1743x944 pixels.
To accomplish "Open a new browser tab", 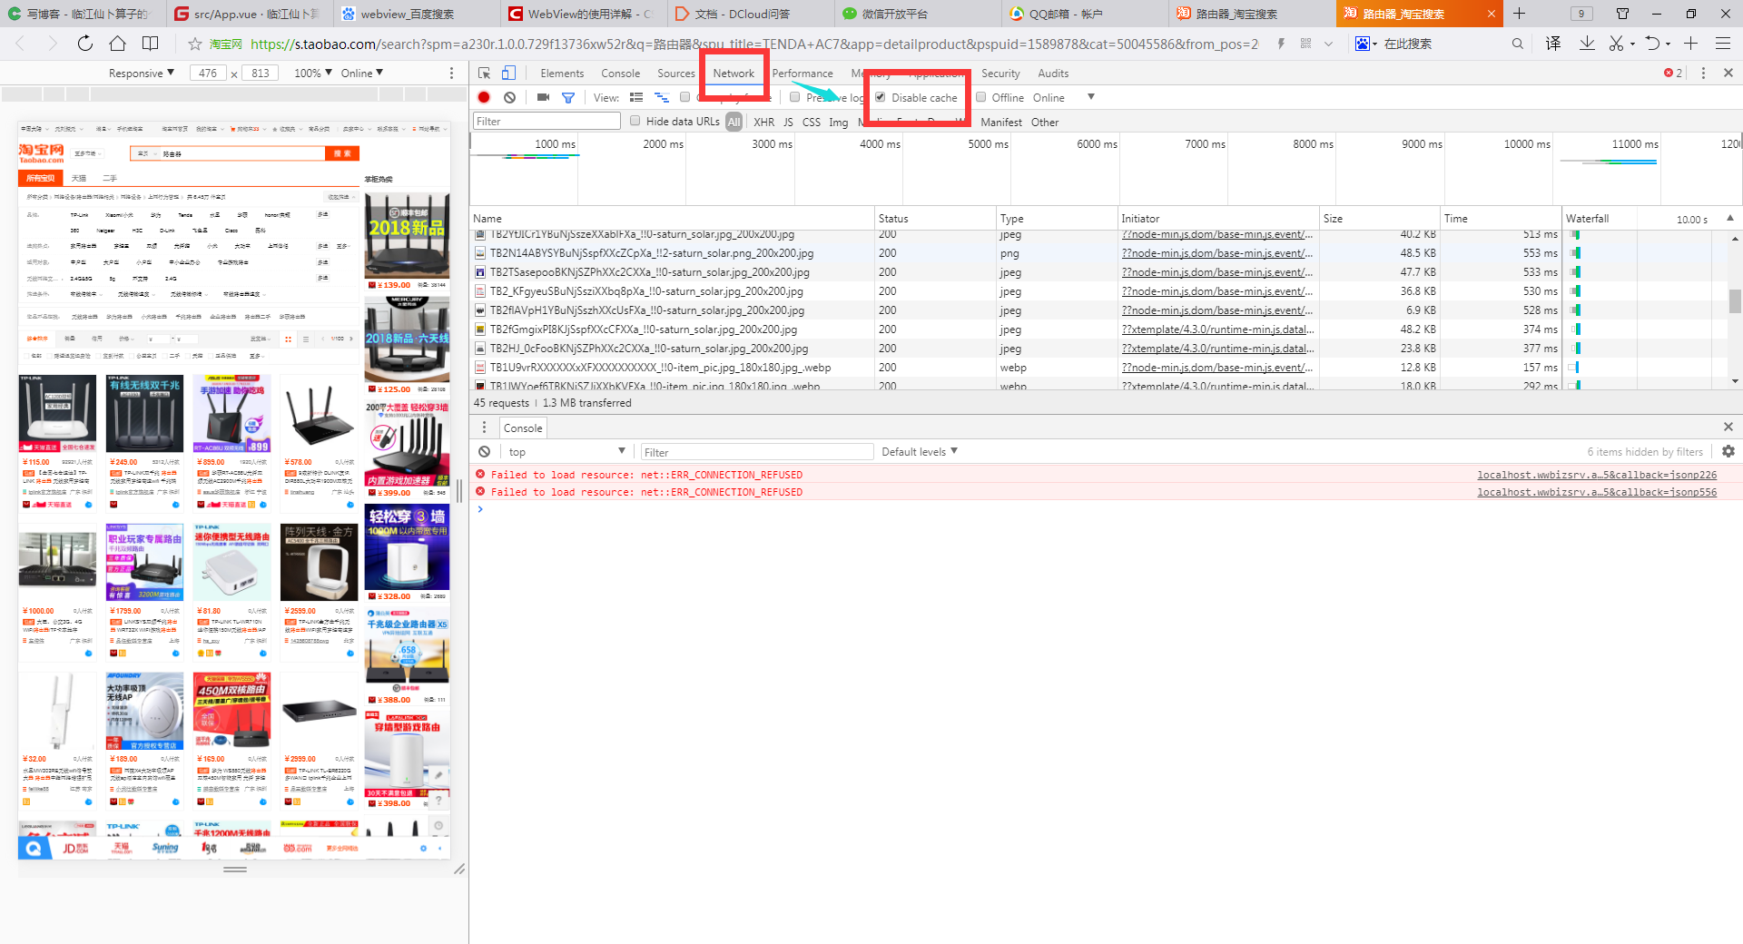I will click(x=1519, y=14).
